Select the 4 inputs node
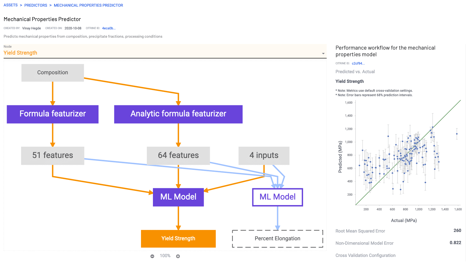 coord(263,155)
